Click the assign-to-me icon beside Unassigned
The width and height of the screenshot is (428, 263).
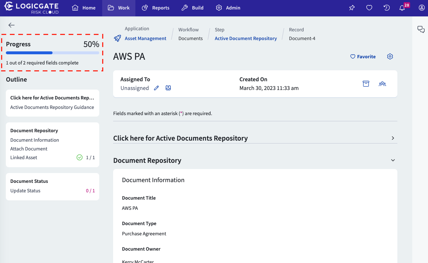coord(168,88)
